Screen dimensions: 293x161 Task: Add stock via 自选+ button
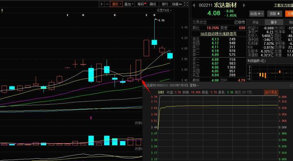[256, 14]
